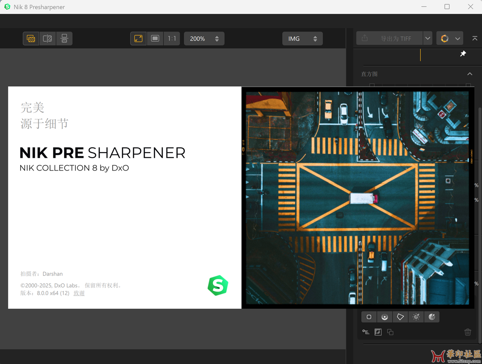Select the single image view mode icon

31,39
